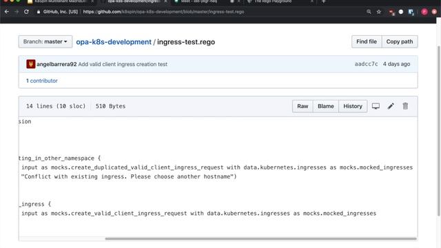Click the blue extension icon in toolbar
The height and width of the screenshot is (248, 441).
[411, 12]
